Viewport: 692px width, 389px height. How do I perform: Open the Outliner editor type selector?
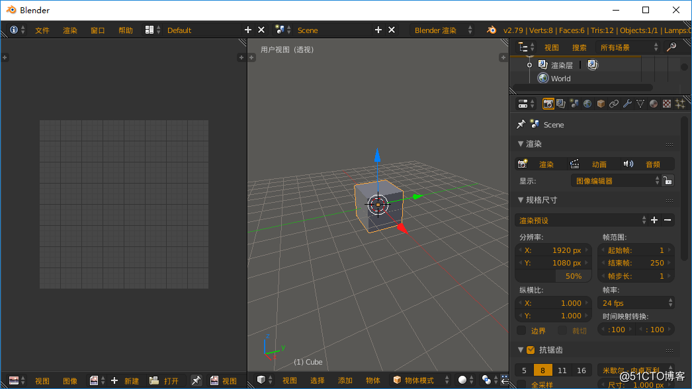pos(526,47)
